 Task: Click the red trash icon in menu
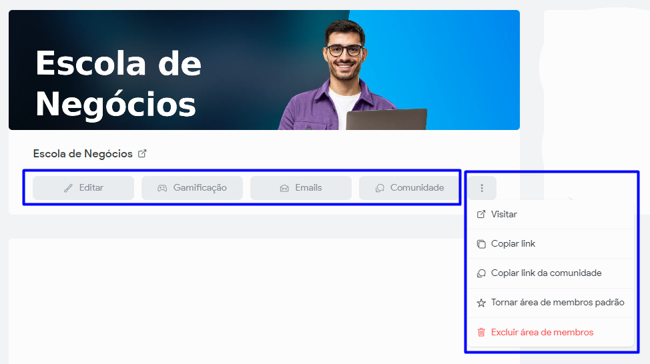tap(481, 332)
